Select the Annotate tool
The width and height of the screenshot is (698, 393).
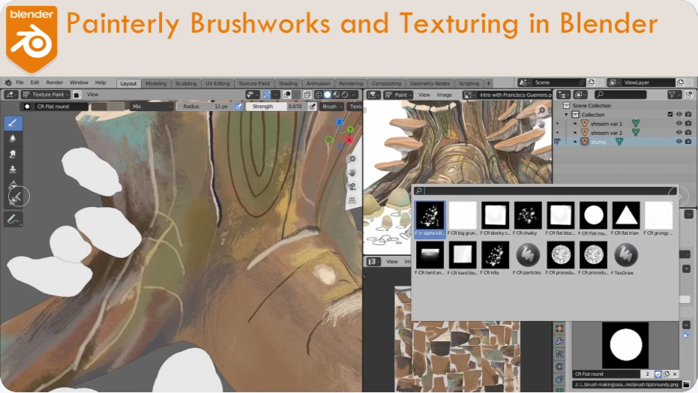click(13, 220)
